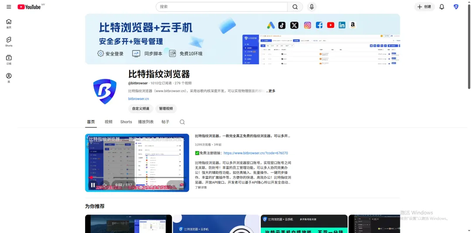Open the account avatar menu
The height and width of the screenshot is (233, 471).
(x=456, y=7)
